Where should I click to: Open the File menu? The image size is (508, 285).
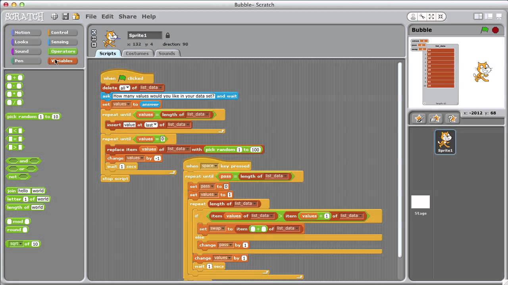(91, 17)
